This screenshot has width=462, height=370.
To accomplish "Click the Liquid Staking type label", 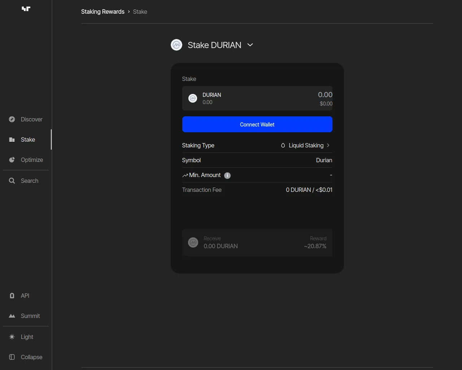I will (306, 145).
